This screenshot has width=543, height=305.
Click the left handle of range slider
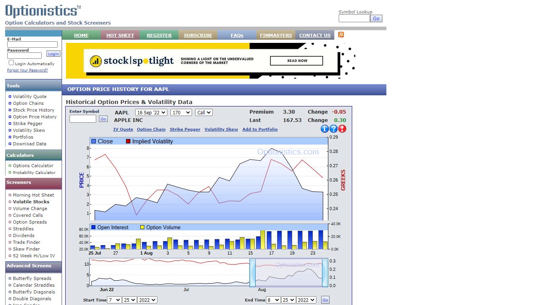click(252, 272)
